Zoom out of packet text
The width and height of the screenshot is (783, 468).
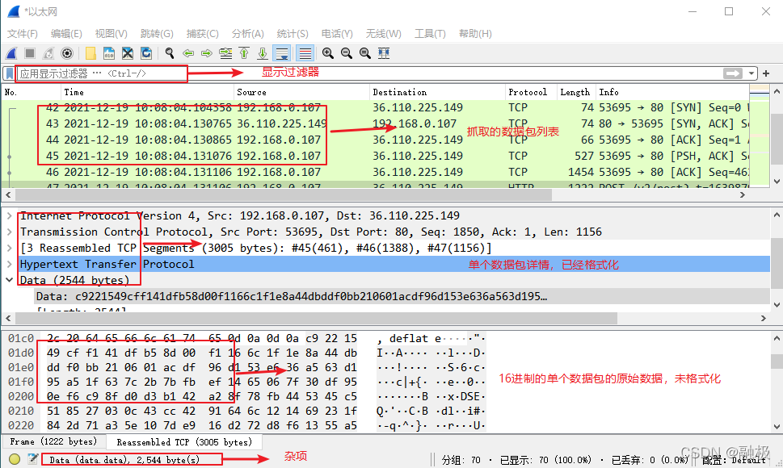click(x=346, y=53)
